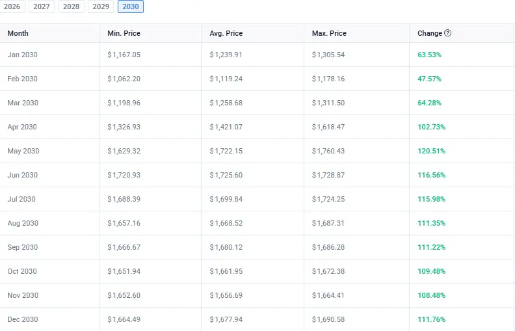The height and width of the screenshot is (331, 515).
Task: Click max price $1,760.43
Action: coord(328,151)
